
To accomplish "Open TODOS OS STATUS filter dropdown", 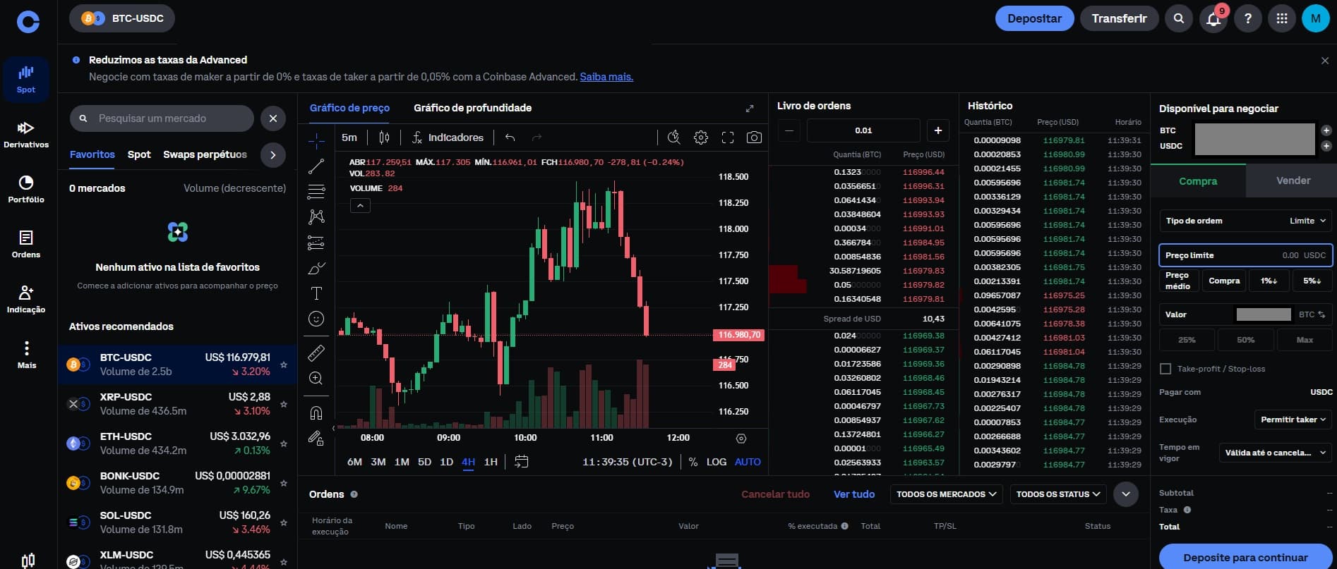I will pyautogui.click(x=1057, y=494).
